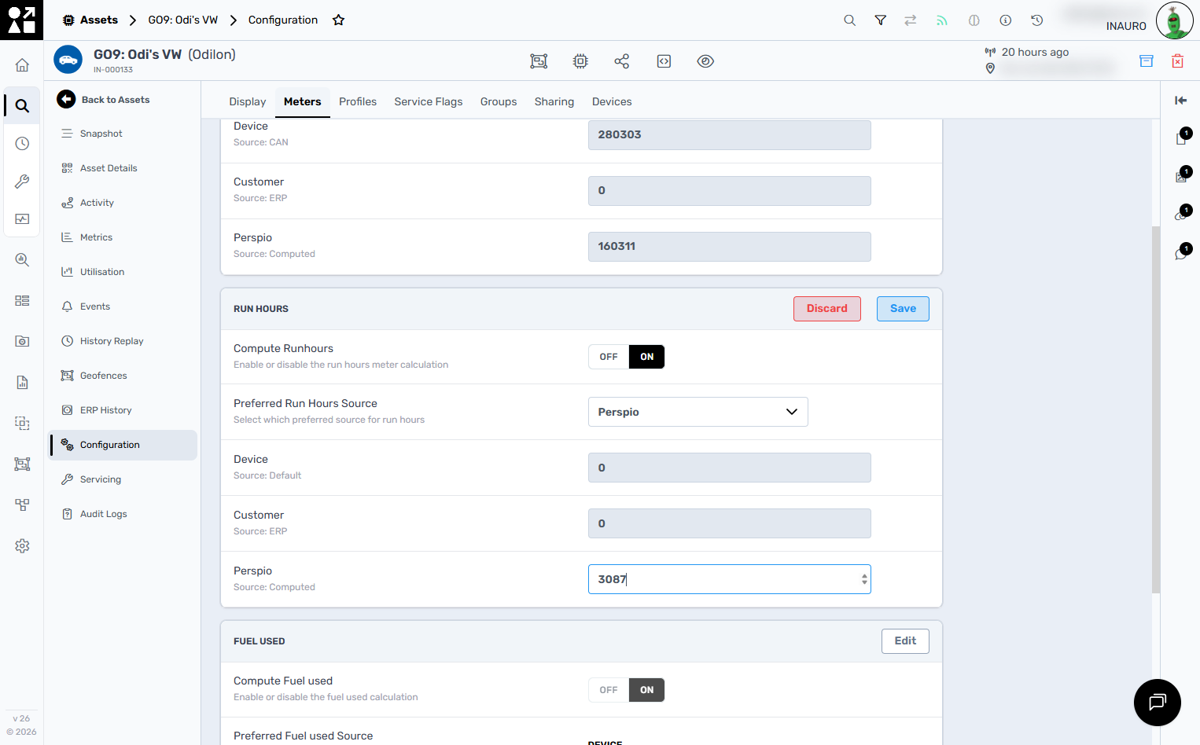This screenshot has width=1200, height=745.
Task: Open the filter funnel icon
Action: tap(881, 20)
